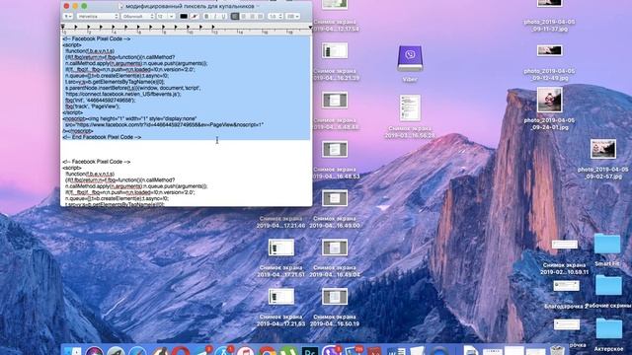Select desktop screenshot ending 16.49.04
The image size is (632, 355).
click(335, 248)
